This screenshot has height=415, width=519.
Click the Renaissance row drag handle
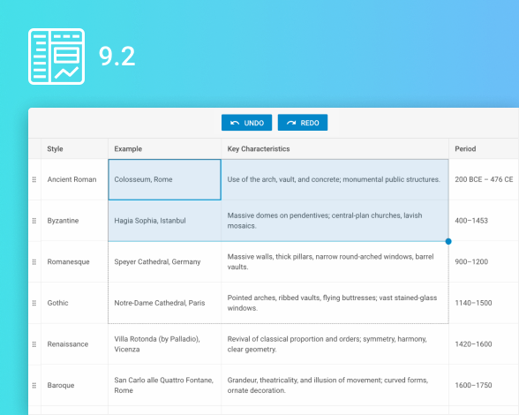click(x=34, y=344)
